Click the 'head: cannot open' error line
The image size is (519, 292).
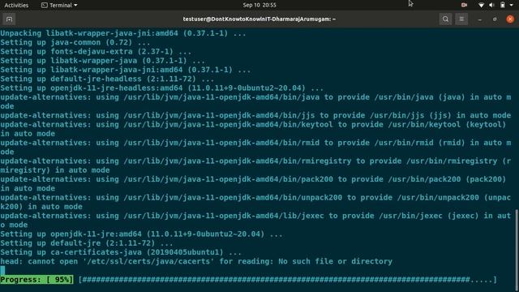196,261
